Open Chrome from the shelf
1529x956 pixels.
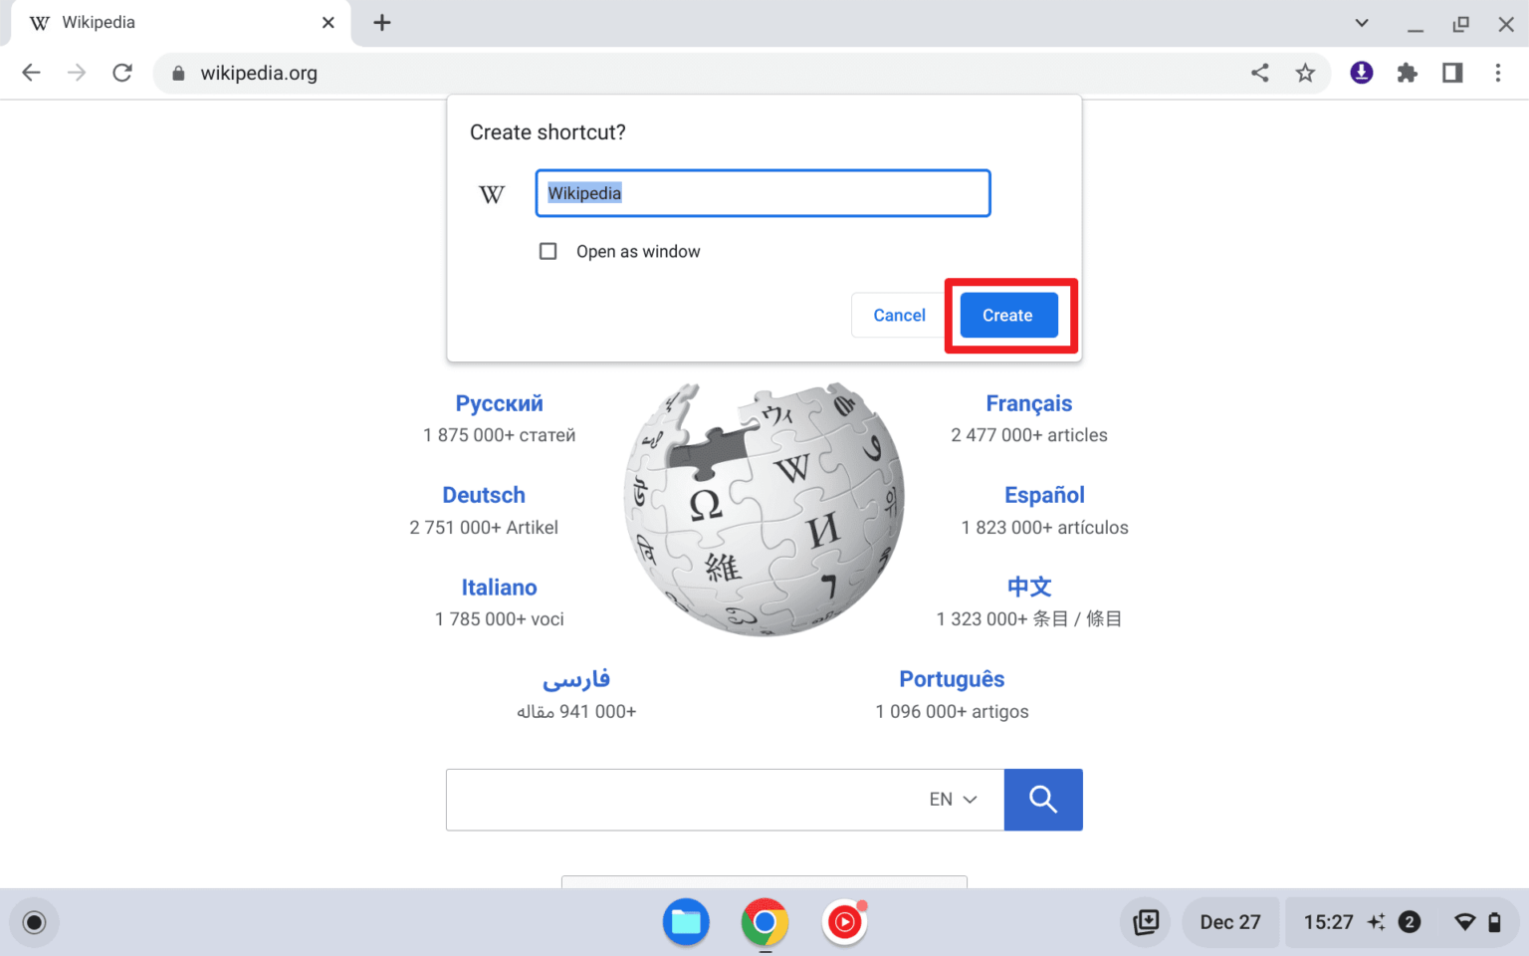pos(764,922)
